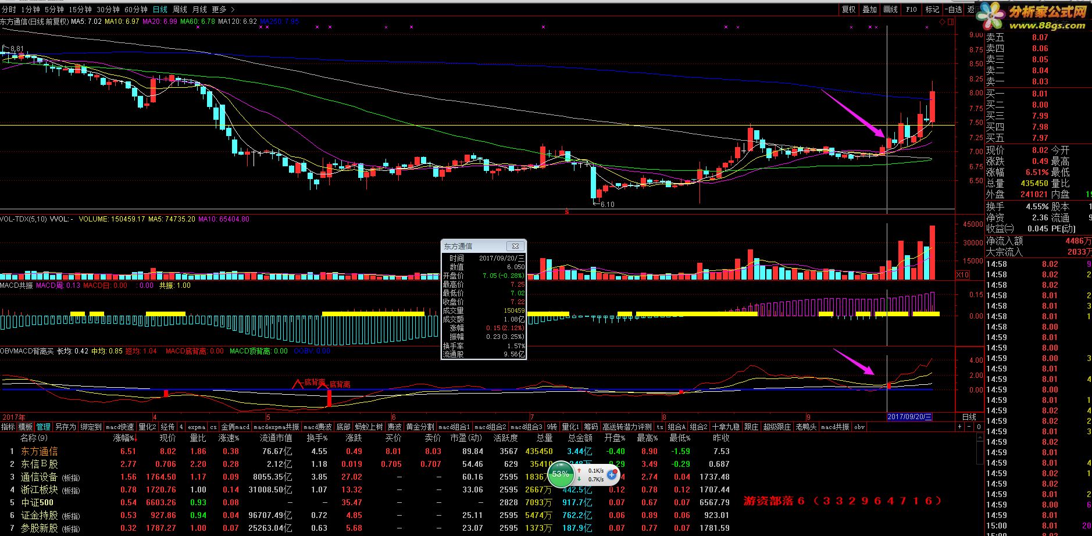The width and height of the screenshot is (1092, 536).
Task: Select the 中证500 row
Action: pyautogui.click(x=365, y=502)
